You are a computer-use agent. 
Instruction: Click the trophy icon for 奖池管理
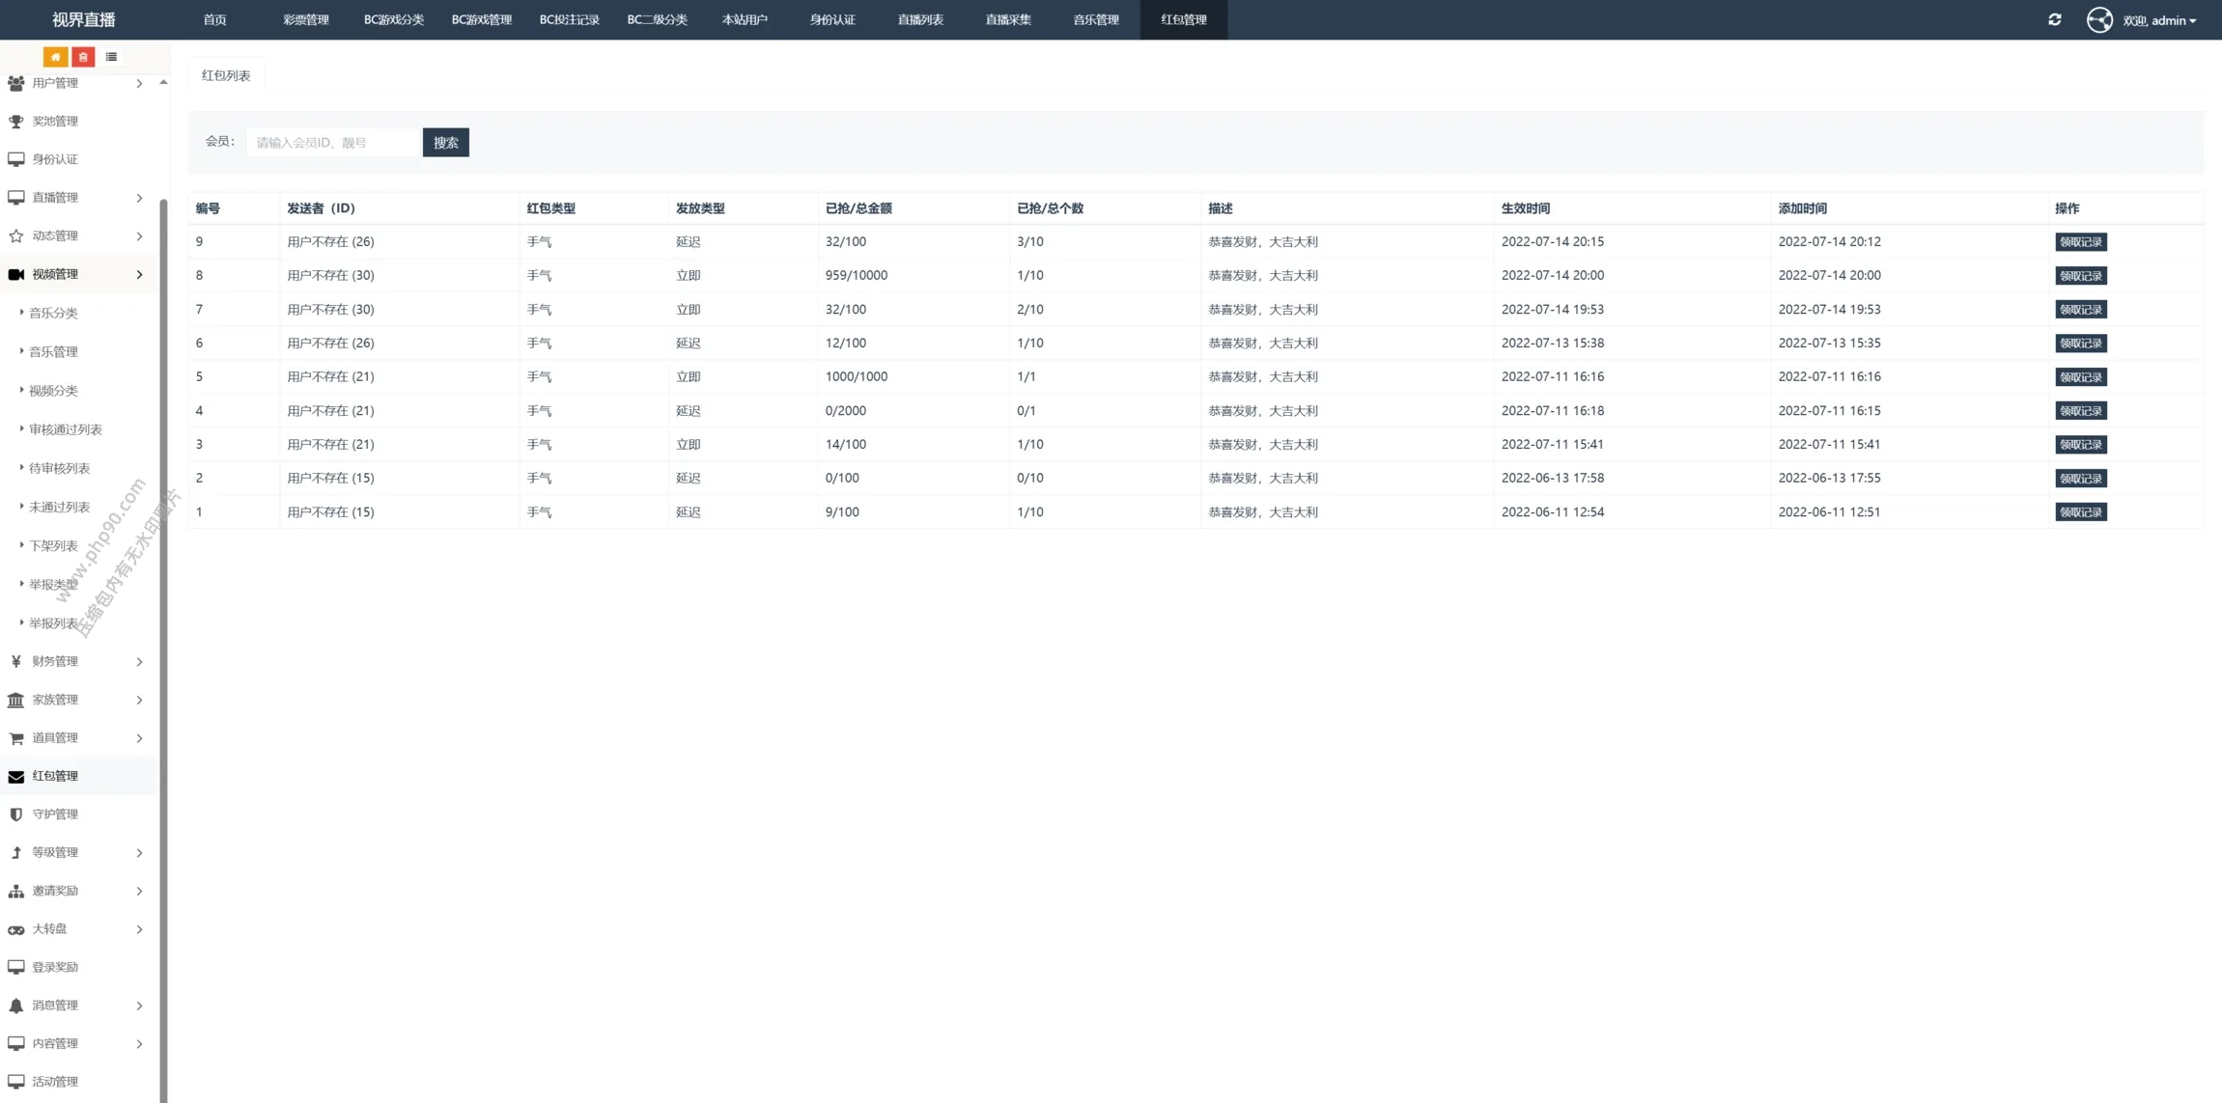(x=15, y=122)
